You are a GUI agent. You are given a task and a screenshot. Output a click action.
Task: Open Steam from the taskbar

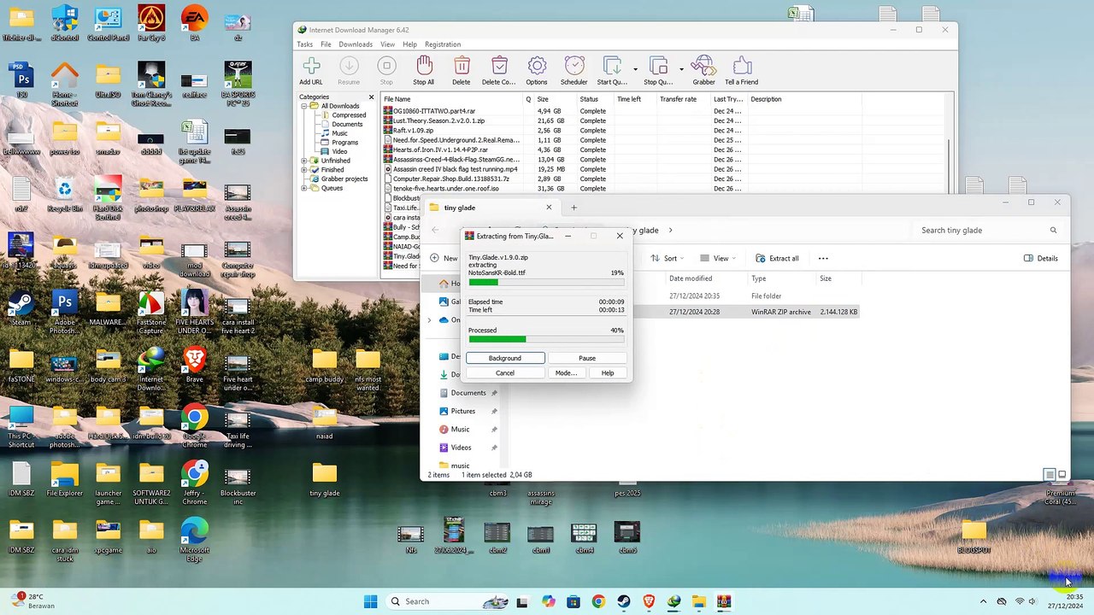tap(623, 601)
